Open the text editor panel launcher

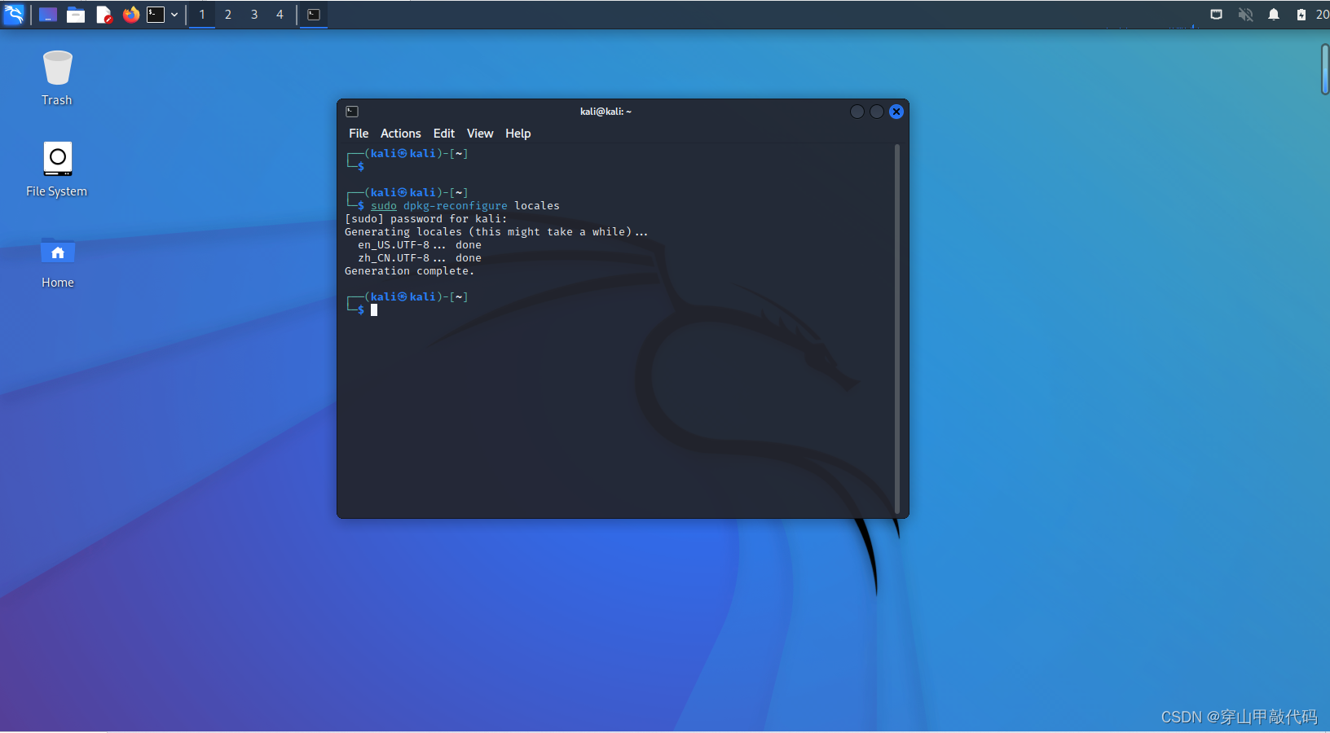click(x=103, y=15)
